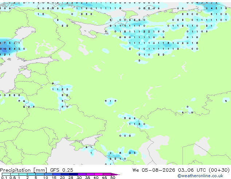Click the 25–30 mm dark navy legend box
This screenshot has width=231, height=179.
(x=74, y=174)
